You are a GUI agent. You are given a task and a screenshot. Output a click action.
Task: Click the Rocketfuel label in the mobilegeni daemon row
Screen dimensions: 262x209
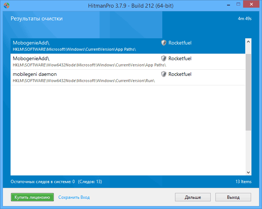180,74
